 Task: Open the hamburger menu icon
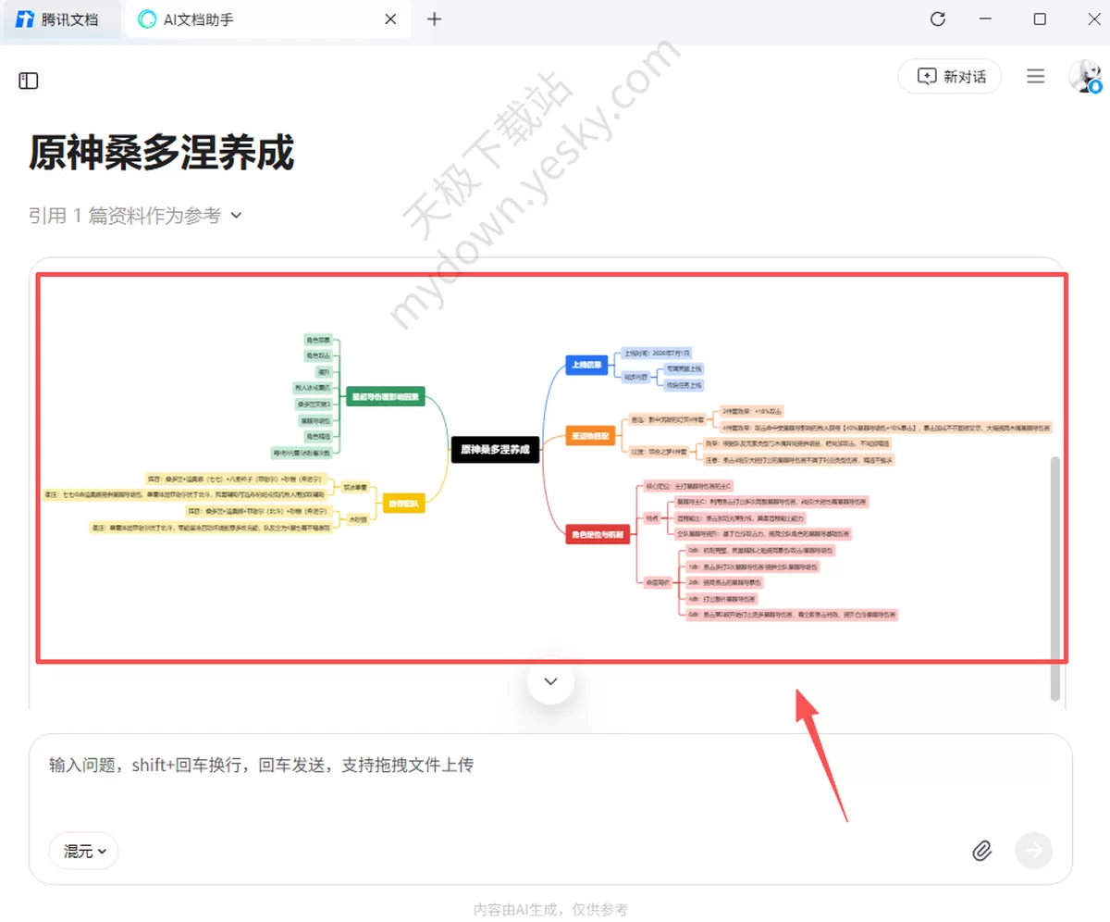(1036, 77)
